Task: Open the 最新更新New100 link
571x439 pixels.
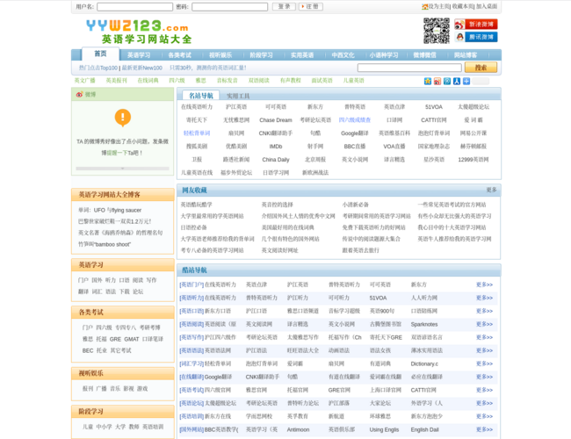Action: coord(142,68)
